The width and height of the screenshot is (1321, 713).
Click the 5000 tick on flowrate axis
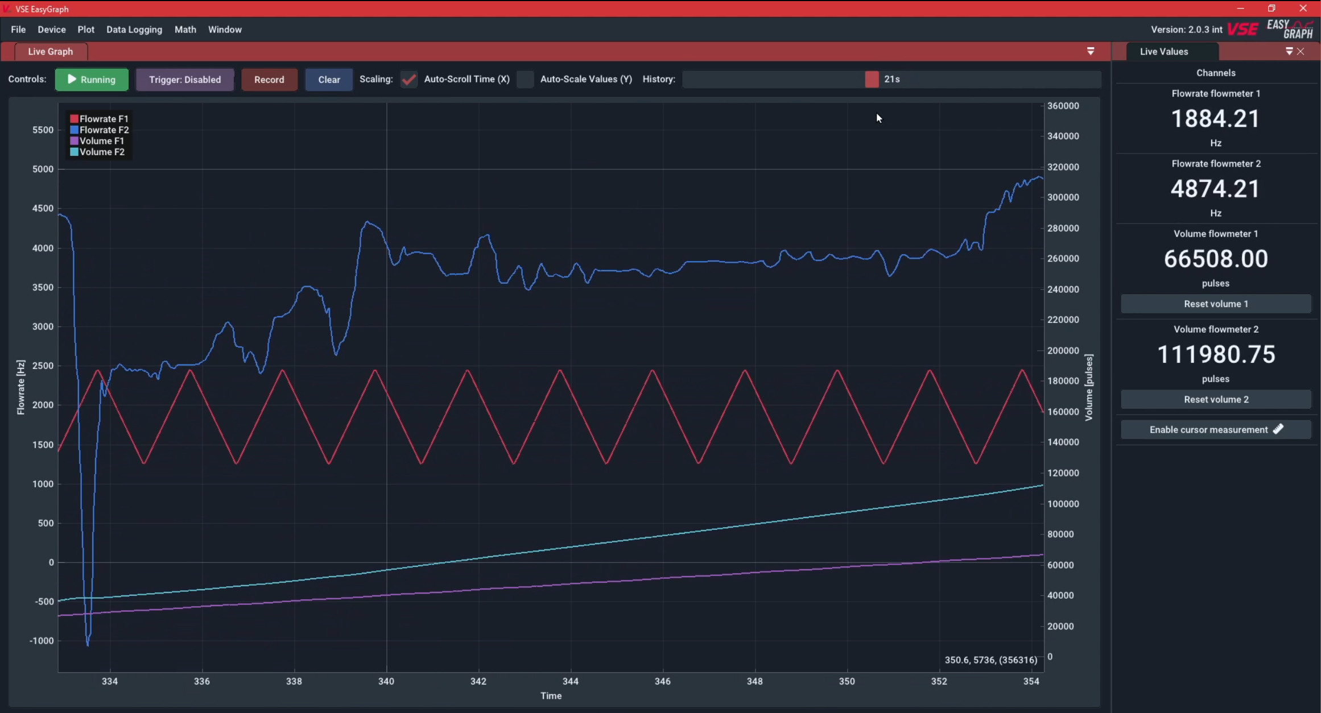click(x=43, y=169)
